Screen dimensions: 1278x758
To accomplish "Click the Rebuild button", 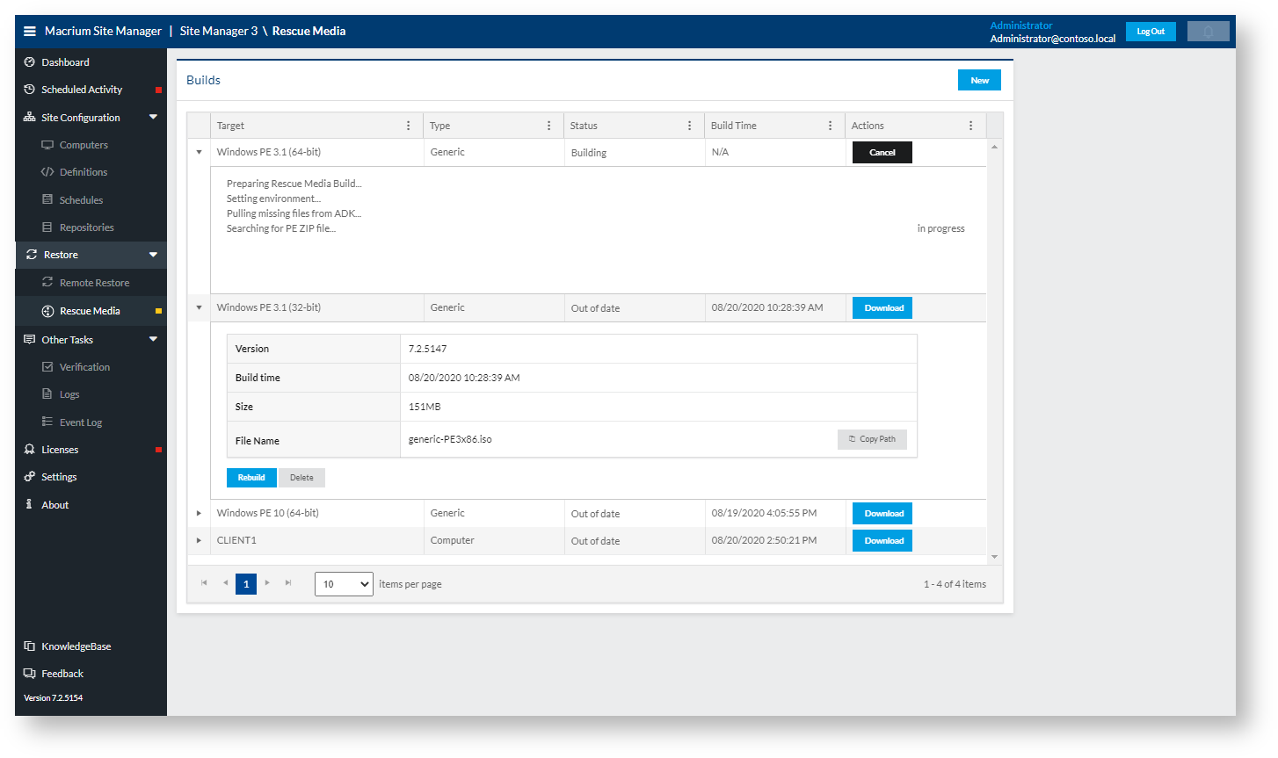I will pos(251,478).
